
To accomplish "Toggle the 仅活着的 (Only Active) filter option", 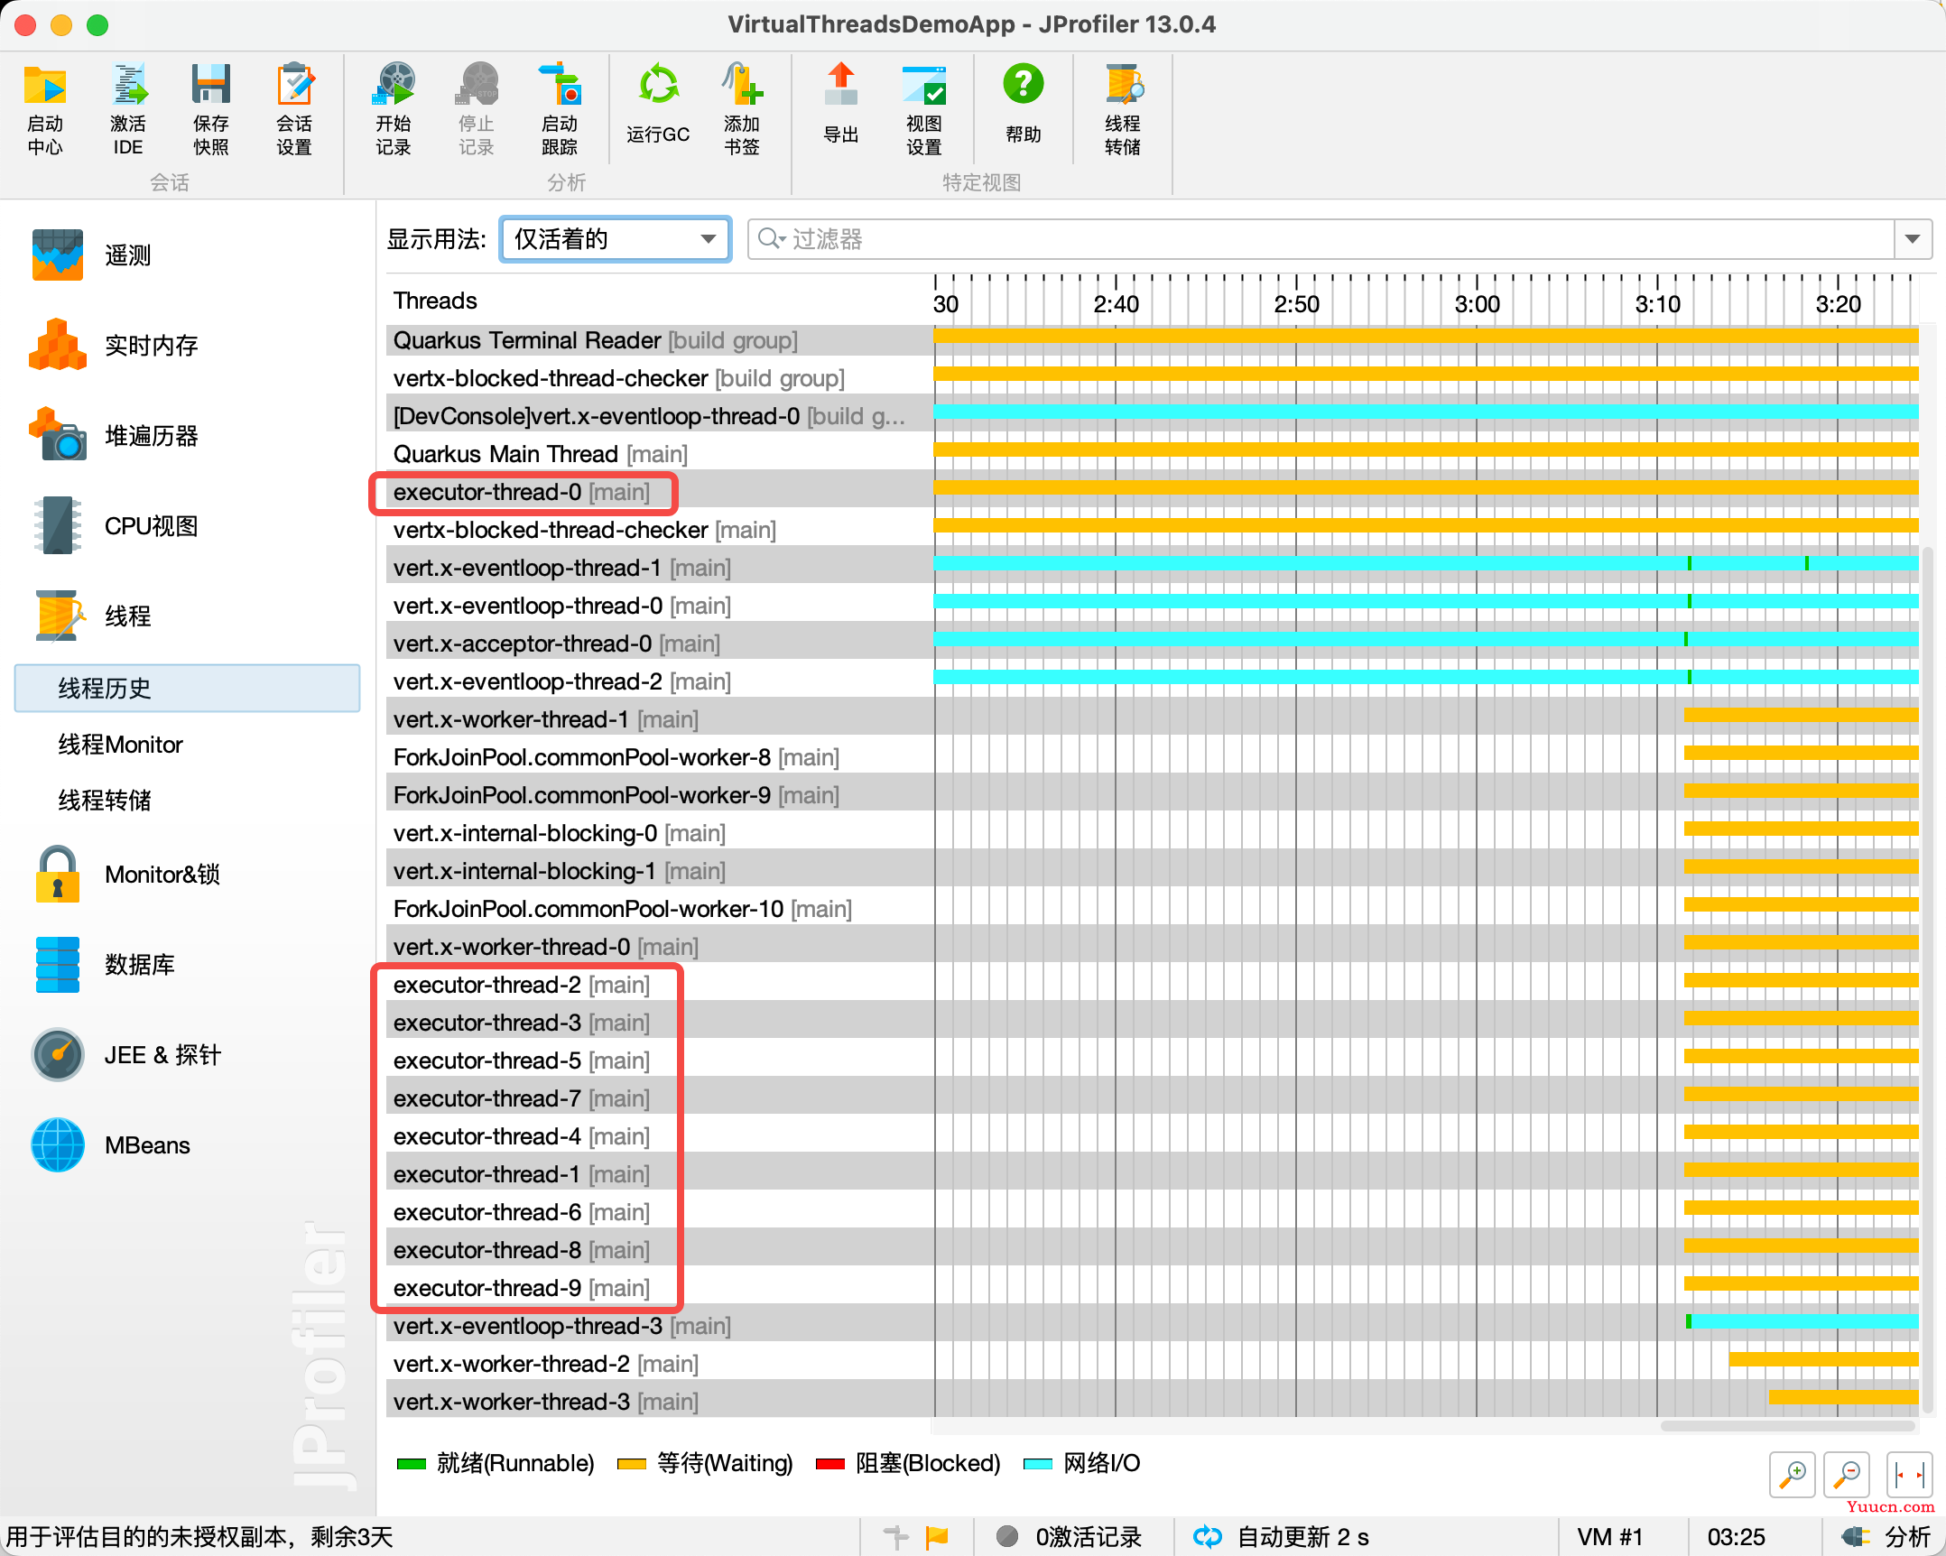I will 613,241.
